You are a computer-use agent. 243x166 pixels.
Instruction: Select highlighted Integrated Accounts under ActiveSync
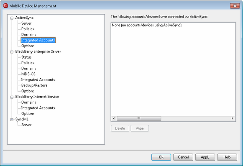coord(38,40)
